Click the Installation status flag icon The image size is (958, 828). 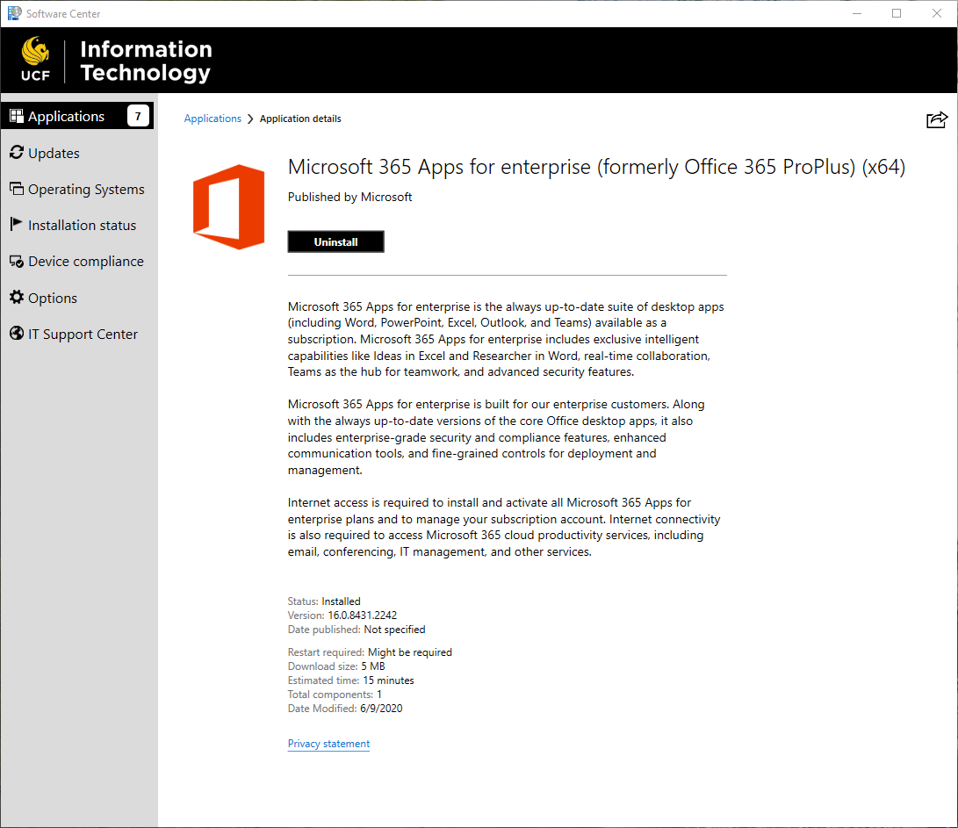coord(17,224)
